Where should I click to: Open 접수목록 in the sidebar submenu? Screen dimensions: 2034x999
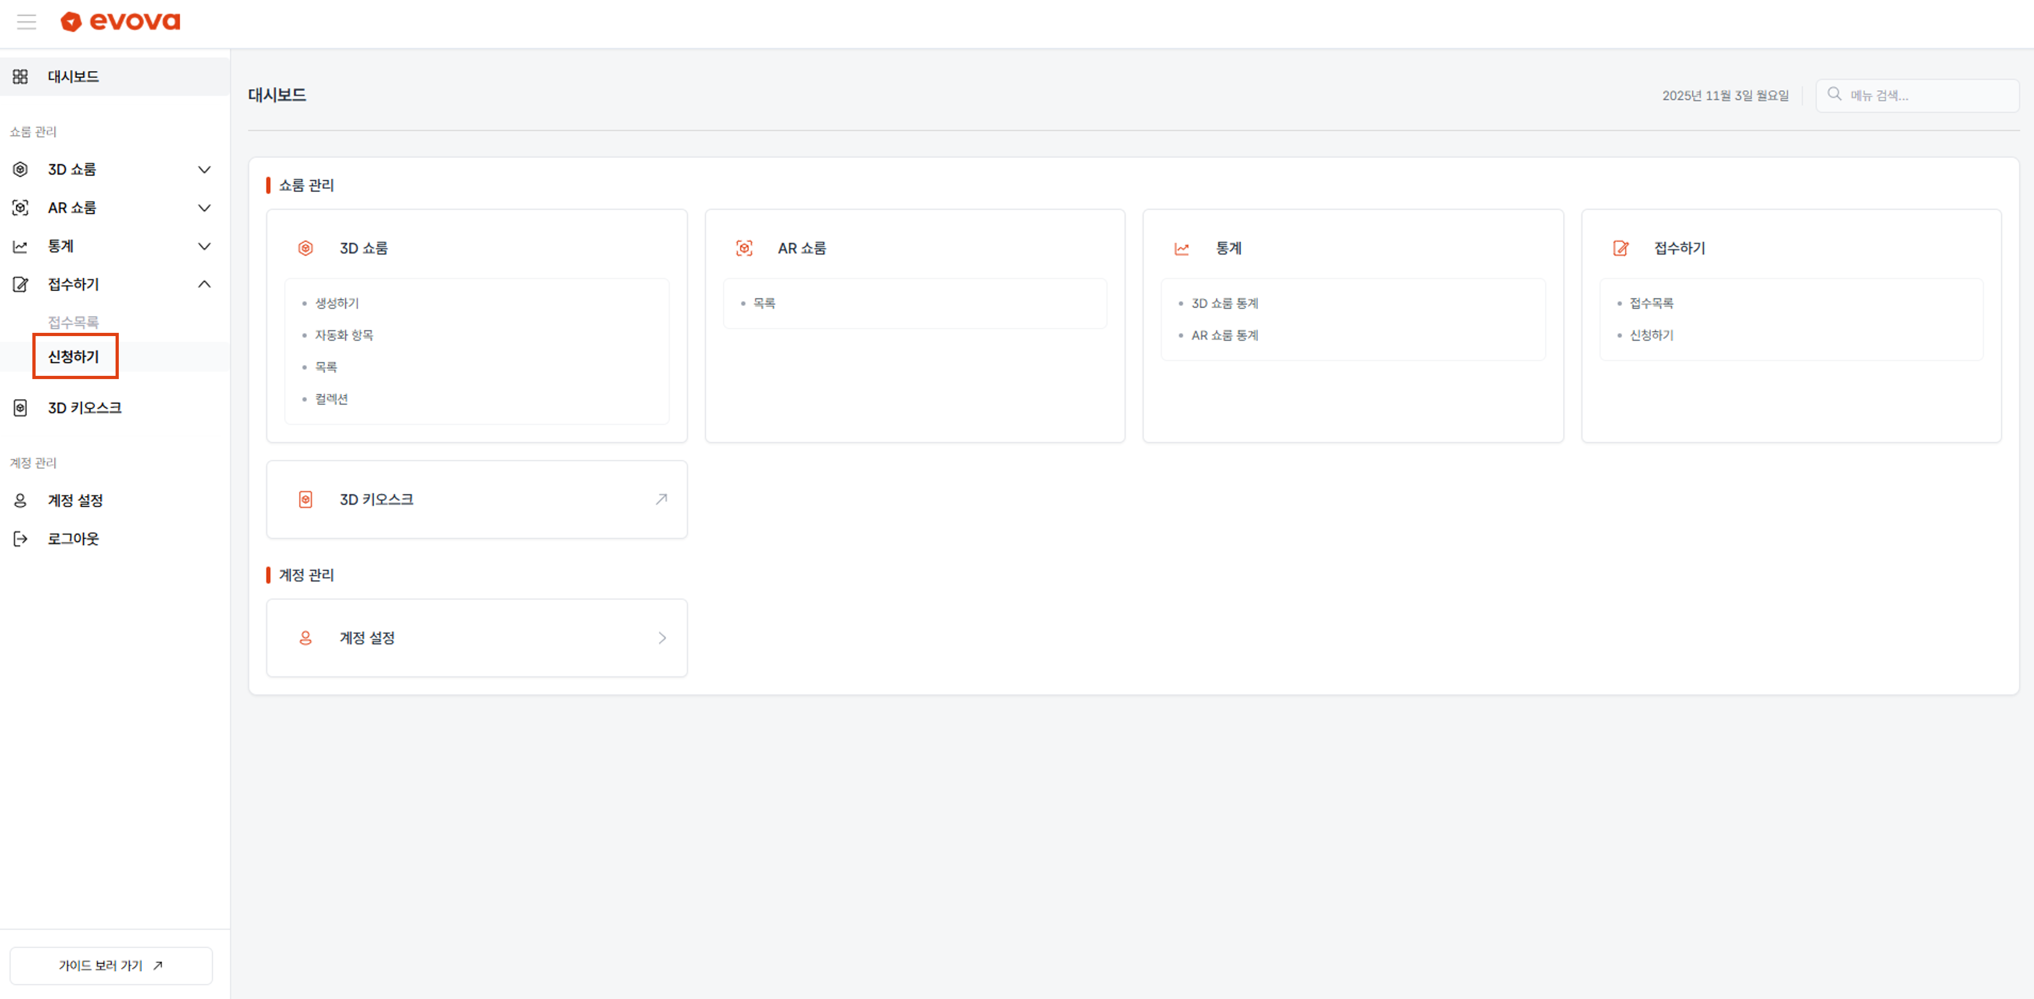click(x=73, y=321)
